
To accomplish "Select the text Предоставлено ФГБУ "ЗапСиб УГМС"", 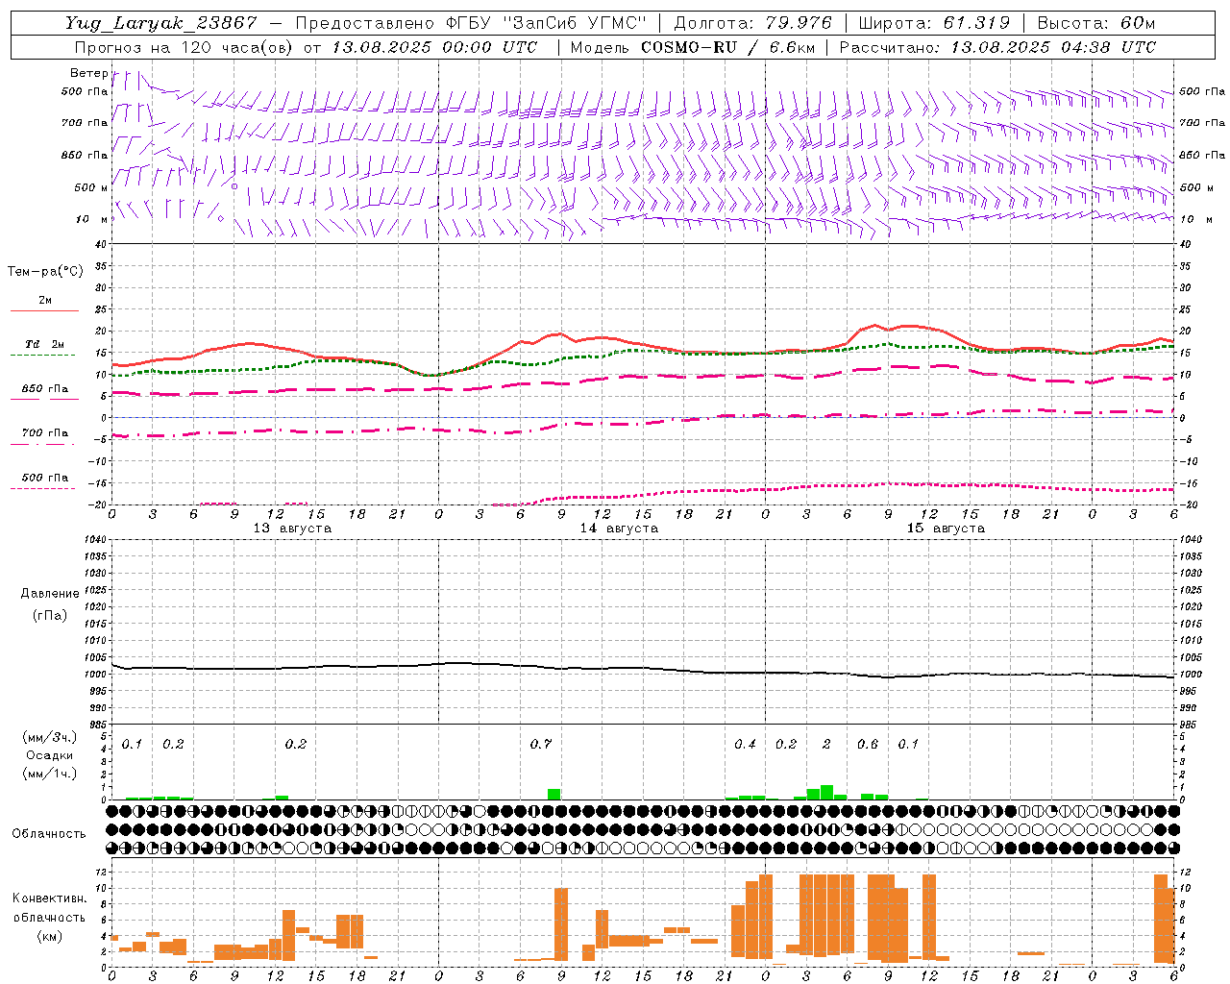I will click(471, 23).
